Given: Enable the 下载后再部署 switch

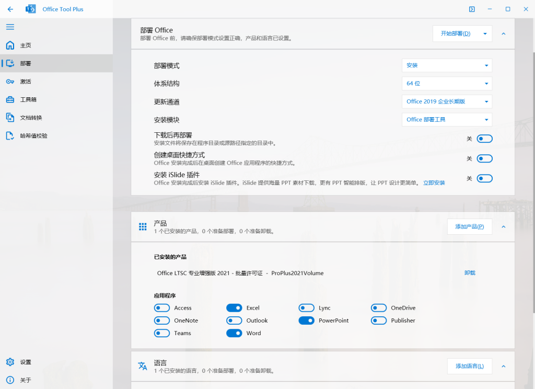Looking at the screenshot, I should [x=484, y=138].
